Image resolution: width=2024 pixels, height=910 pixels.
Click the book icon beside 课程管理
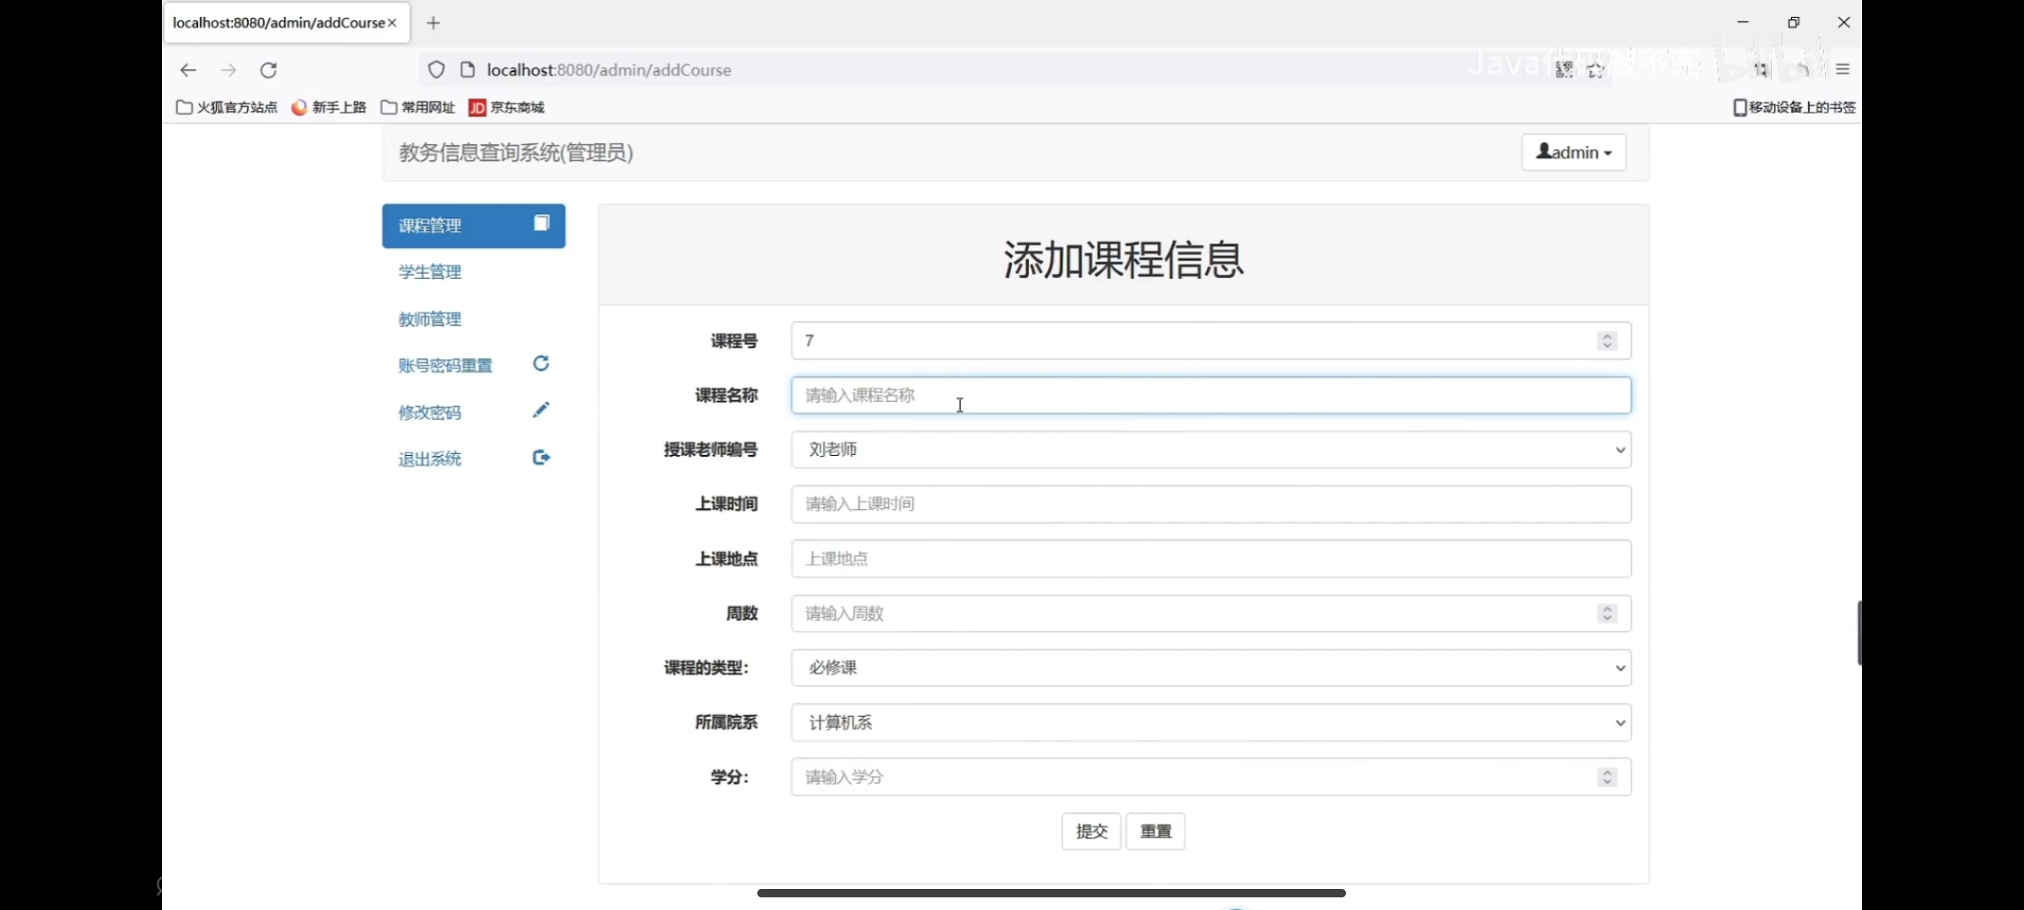[541, 222]
